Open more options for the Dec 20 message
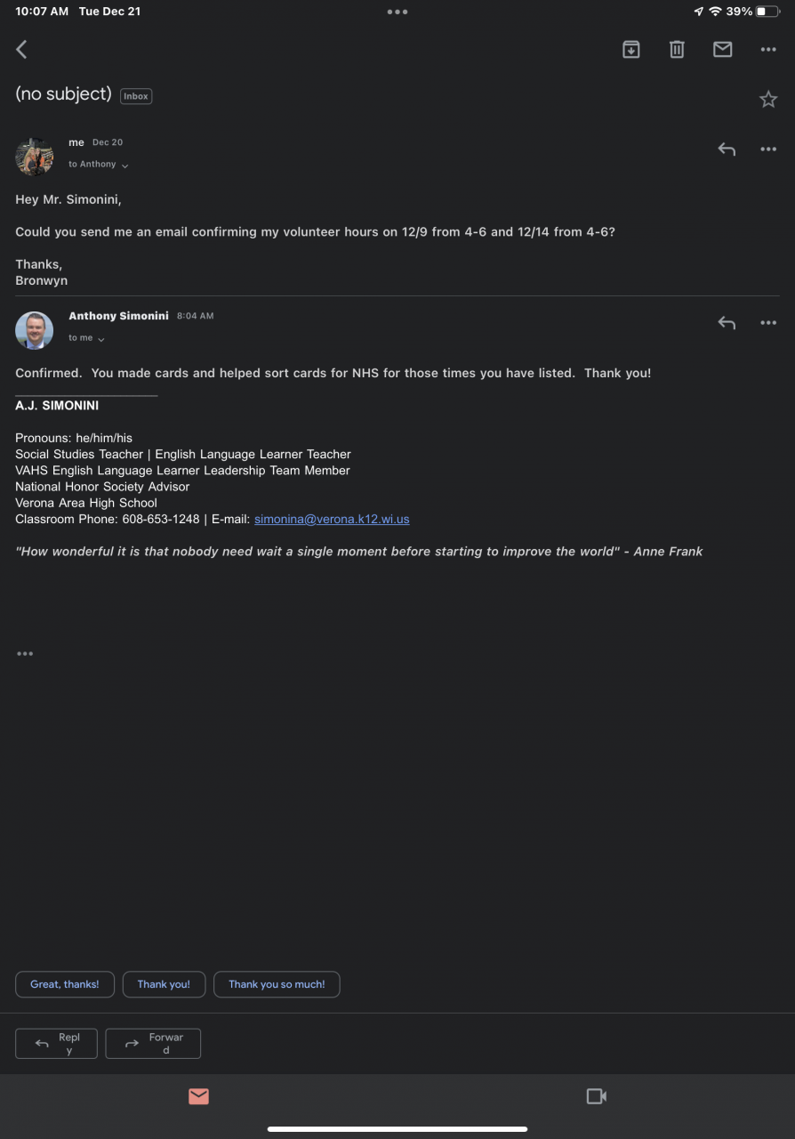This screenshot has width=795, height=1139. 768,149
